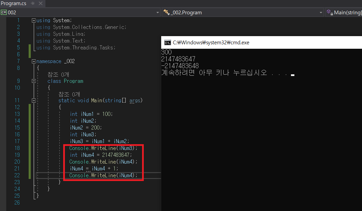Click the Korean 'press any key' prompt in cmd

[x=225, y=73]
